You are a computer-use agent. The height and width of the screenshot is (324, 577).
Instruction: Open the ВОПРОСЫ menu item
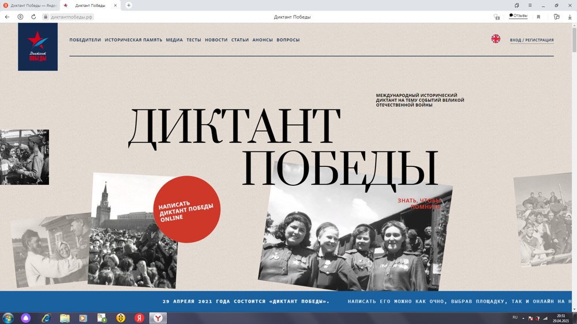(288, 40)
